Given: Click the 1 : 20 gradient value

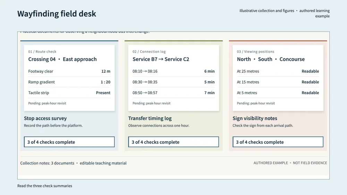Looking at the screenshot, I should [105, 82].
